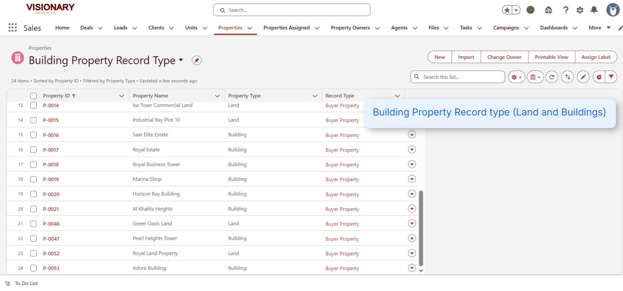
Task: Open the Setup gear menu
Action: tap(580, 10)
